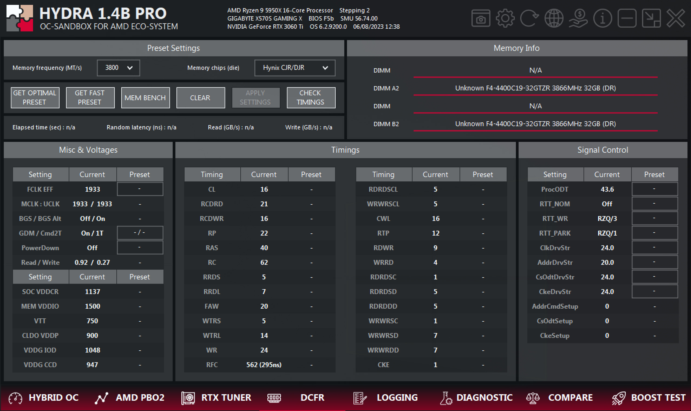Click the screenshot camera icon

click(x=481, y=18)
